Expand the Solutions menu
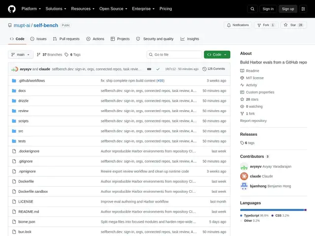Image resolution: width=315 pixels, height=236 pixels. click(56, 9)
